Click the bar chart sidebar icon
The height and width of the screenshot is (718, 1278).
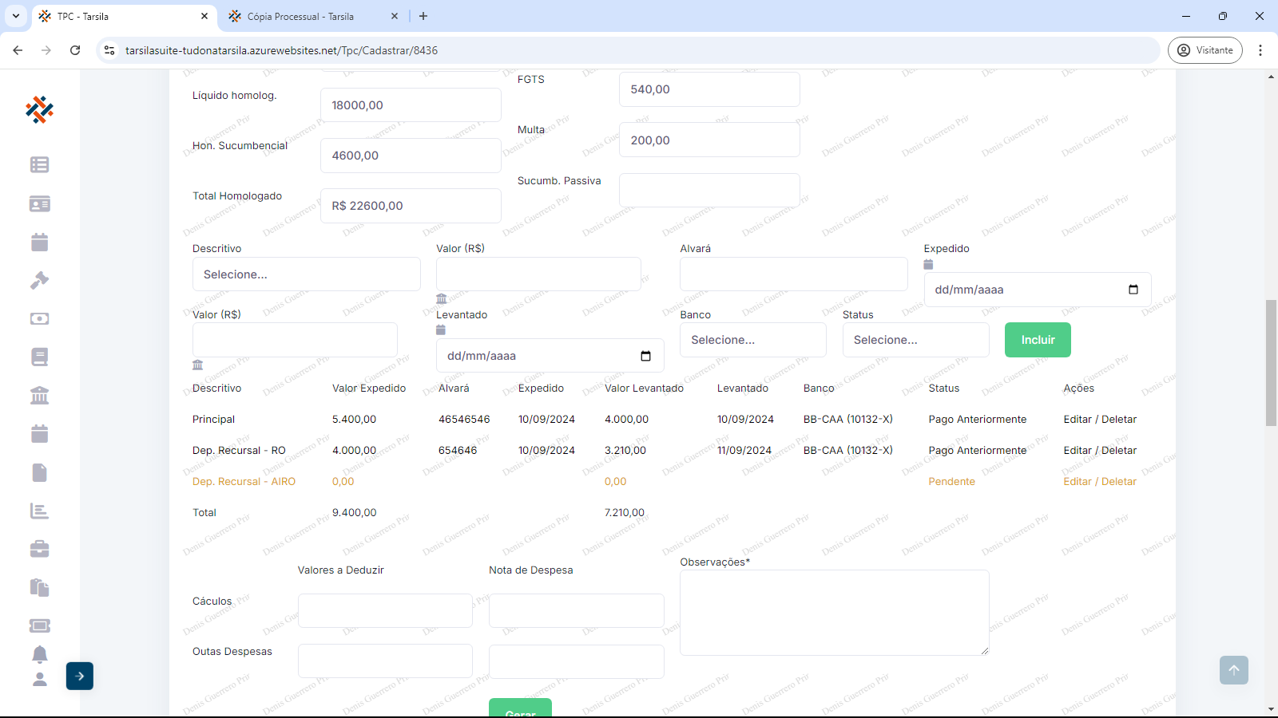(x=39, y=511)
